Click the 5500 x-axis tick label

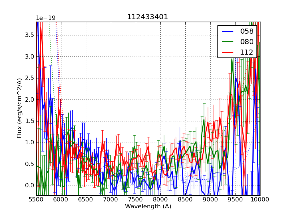tap(36, 200)
